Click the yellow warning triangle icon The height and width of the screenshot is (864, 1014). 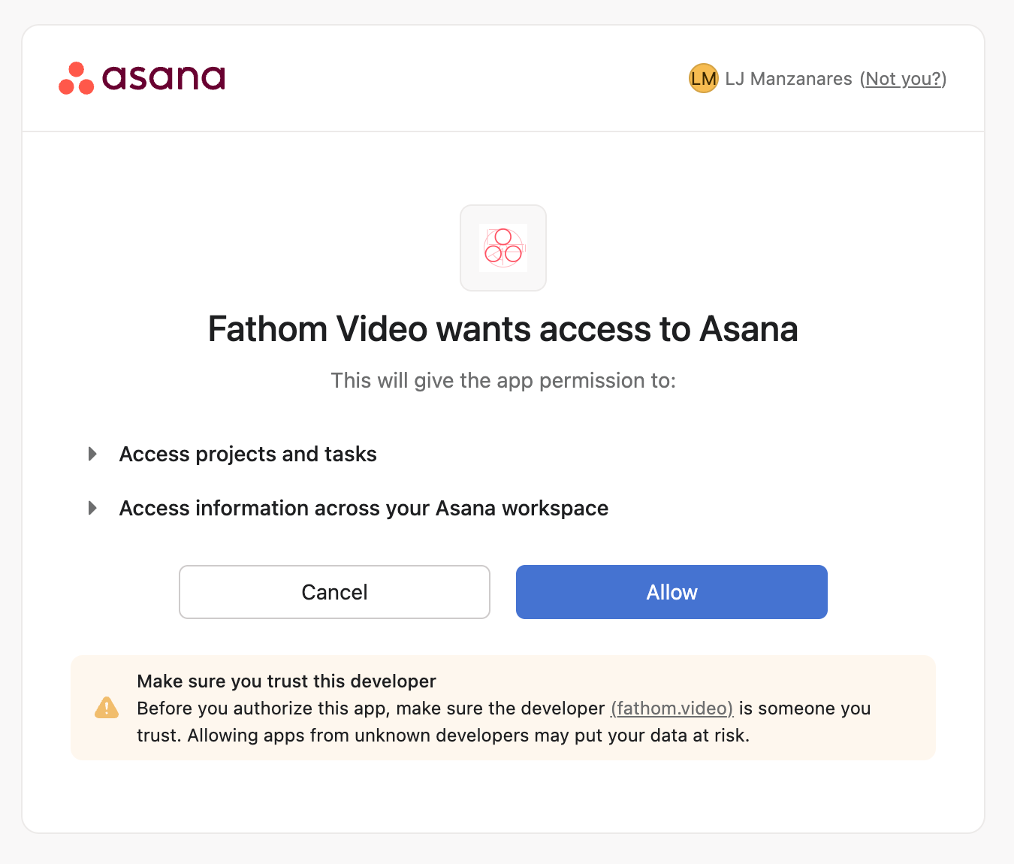point(107,708)
